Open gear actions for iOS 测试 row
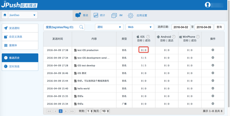 coord(213,73)
